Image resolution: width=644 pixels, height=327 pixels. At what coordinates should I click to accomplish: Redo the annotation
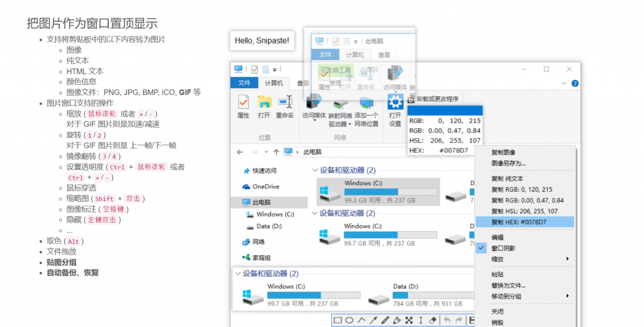click(x=458, y=320)
